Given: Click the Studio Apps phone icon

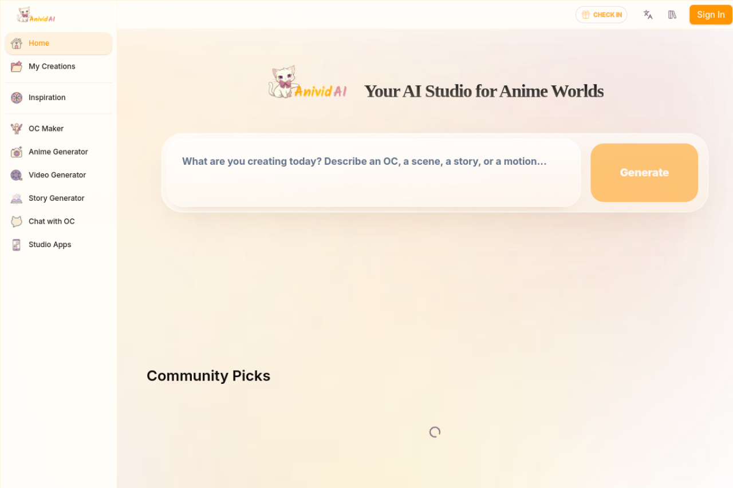Looking at the screenshot, I should click(17, 245).
